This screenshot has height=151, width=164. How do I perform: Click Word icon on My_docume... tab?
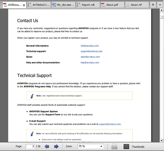(x=54, y=5)
